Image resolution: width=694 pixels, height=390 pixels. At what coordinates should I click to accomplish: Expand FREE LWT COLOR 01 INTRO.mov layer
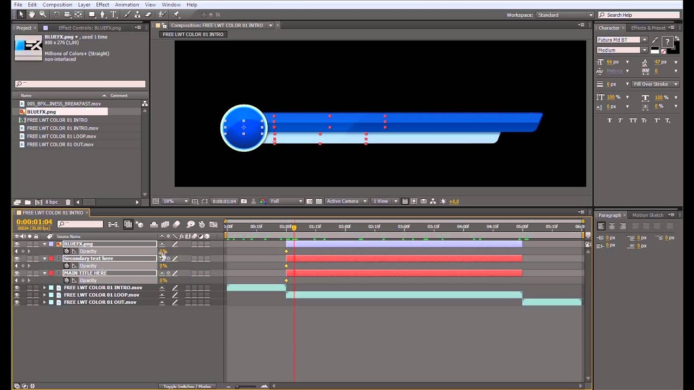click(44, 288)
